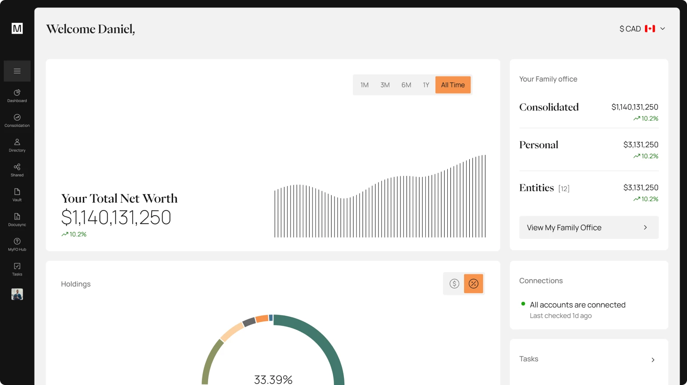Open the user profile photo thumbnail
Viewport: 687px width, 385px height.
pos(17,294)
